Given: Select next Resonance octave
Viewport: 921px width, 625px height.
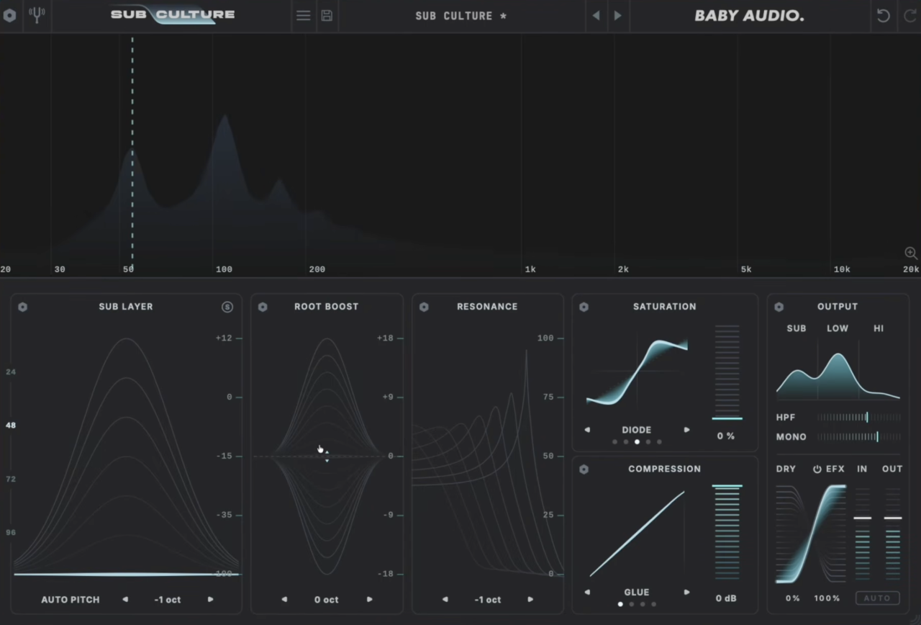Looking at the screenshot, I should point(530,599).
